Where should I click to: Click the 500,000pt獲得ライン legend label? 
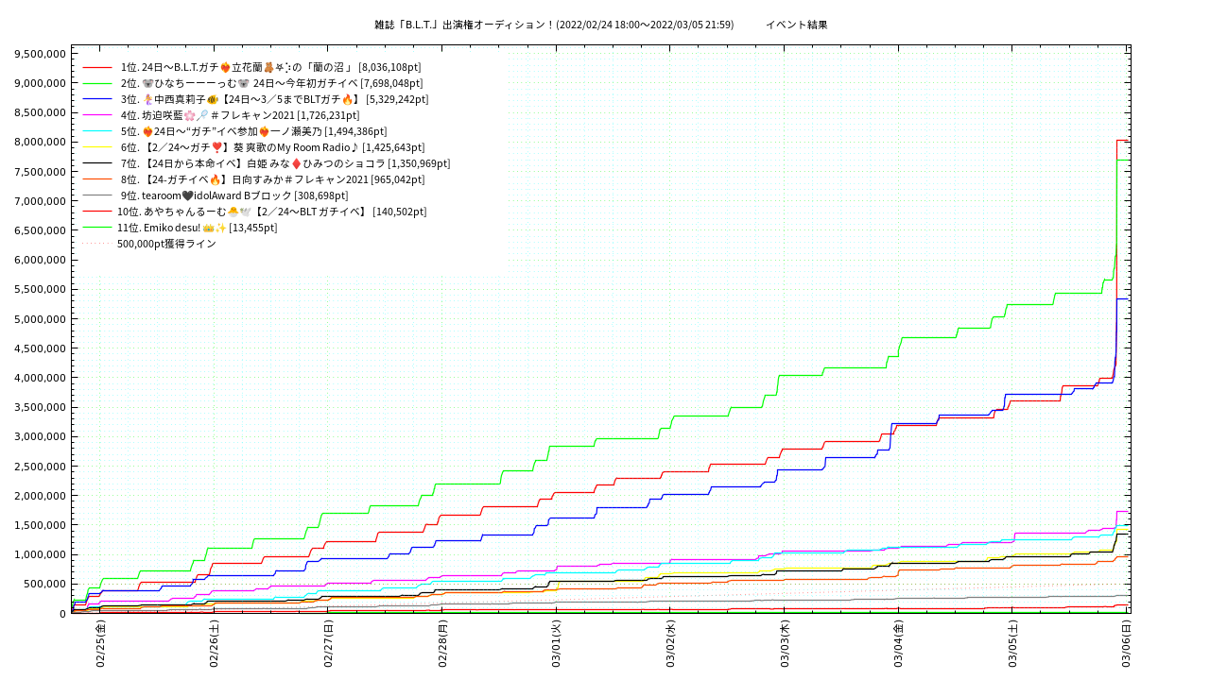pos(166,244)
